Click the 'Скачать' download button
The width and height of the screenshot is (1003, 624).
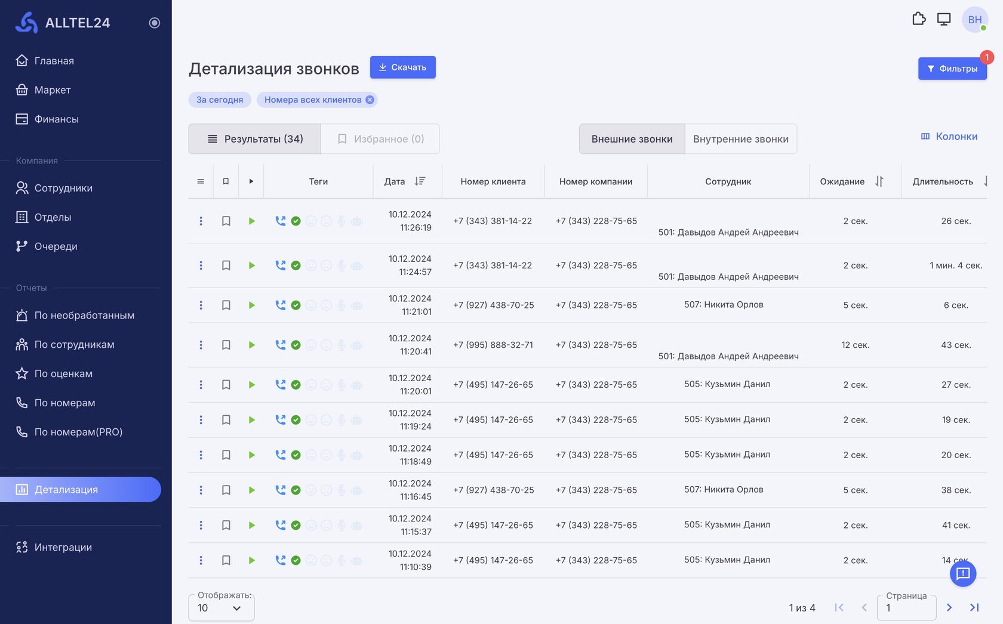402,67
